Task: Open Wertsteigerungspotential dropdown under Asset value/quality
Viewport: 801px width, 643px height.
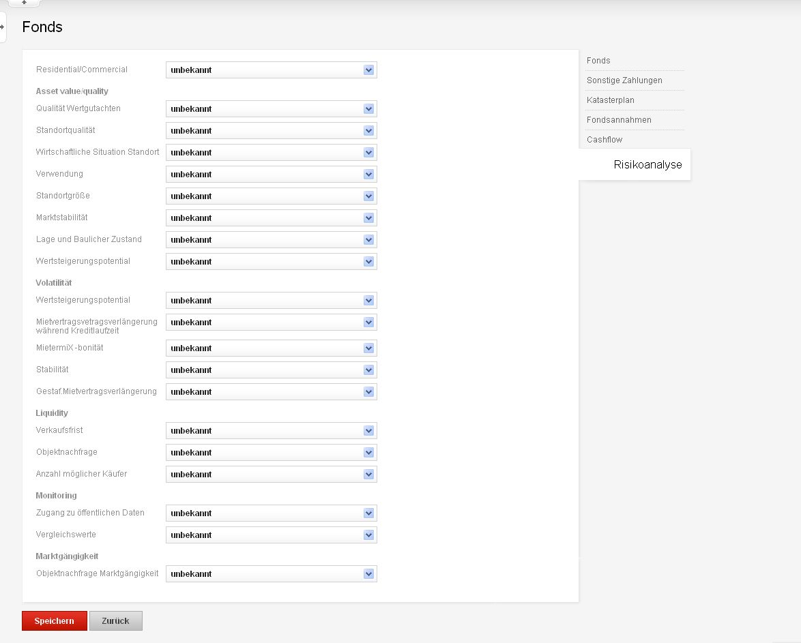Action: [x=272, y=261]
